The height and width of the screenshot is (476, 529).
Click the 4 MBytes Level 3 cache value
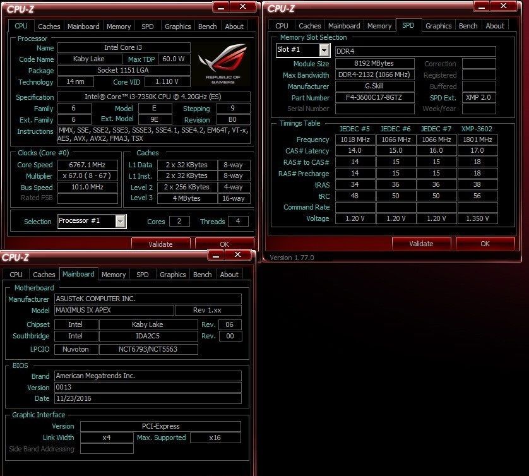coord(187,198)
